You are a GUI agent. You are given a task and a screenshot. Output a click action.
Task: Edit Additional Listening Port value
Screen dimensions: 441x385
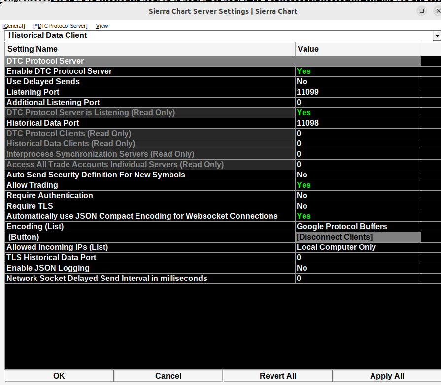(358, 103)
